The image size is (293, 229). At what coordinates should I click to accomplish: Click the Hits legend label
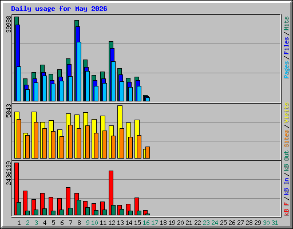(x=287, y=23)
